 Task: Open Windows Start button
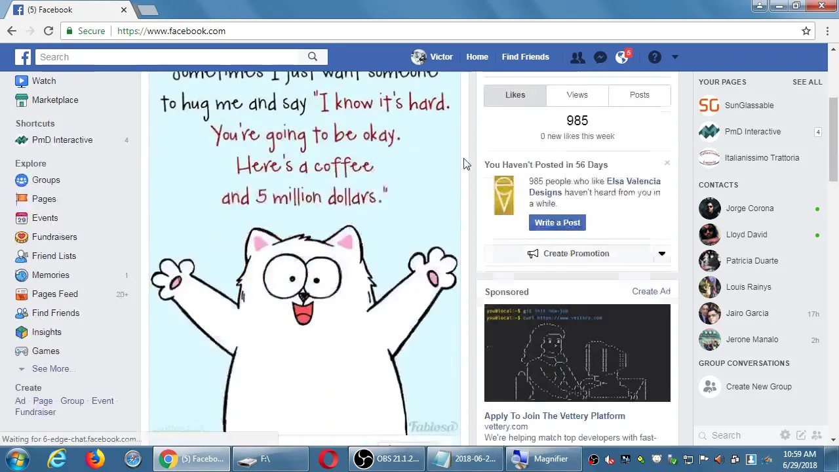tap(16, 460)
